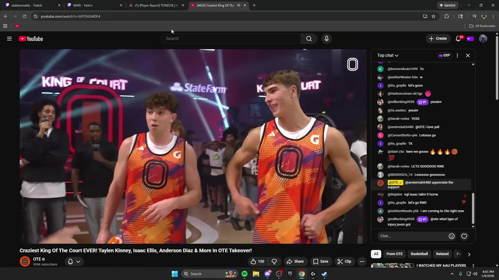Click the Create button
This screenshot has height=280, width=499.
pyautogui.click(x=438, y=38)
